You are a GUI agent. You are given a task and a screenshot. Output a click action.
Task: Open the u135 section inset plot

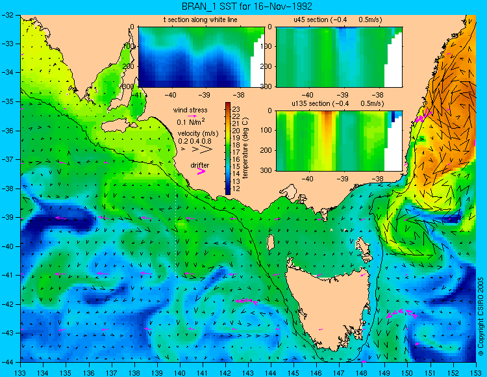(339, 141)
